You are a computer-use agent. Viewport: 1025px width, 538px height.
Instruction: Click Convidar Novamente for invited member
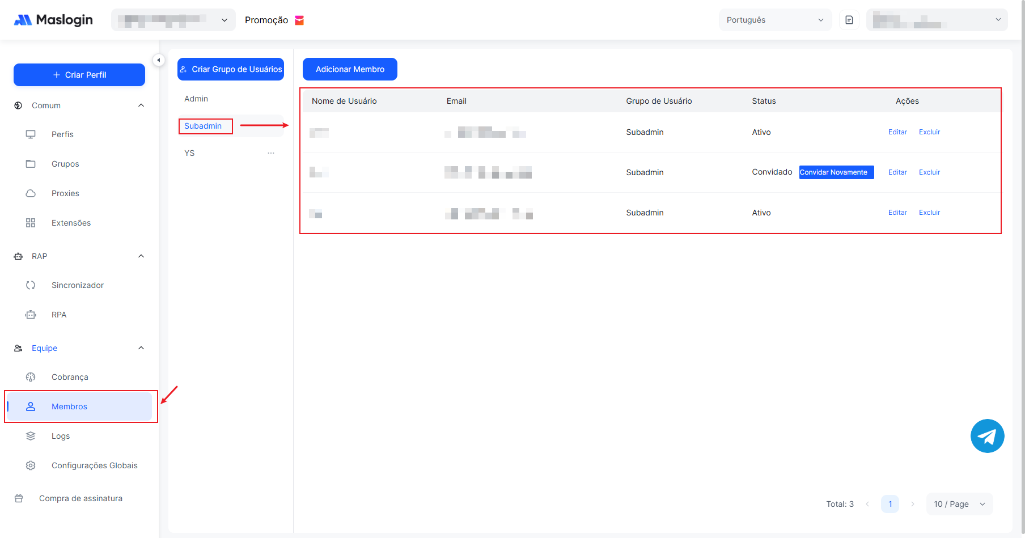(836, 172)
